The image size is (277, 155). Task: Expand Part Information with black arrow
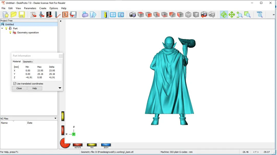point(60,88)
